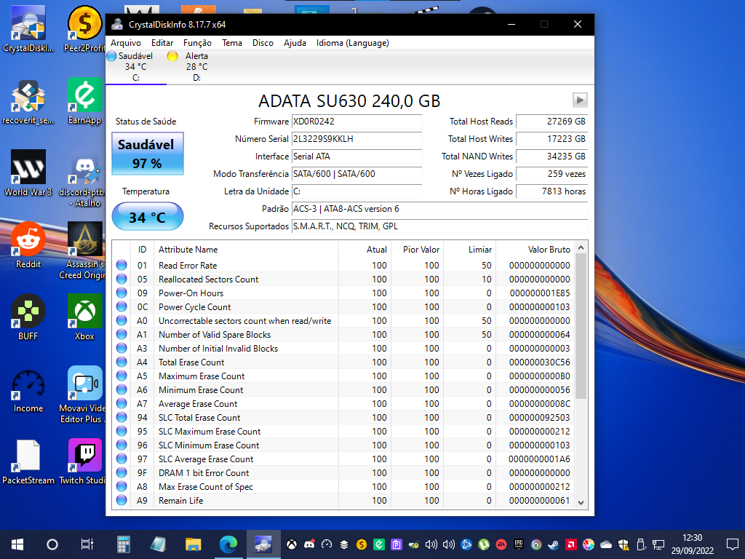Click the Steam tray icon
Viewport: 745px width, 559px height.
[x=553, y=544]
